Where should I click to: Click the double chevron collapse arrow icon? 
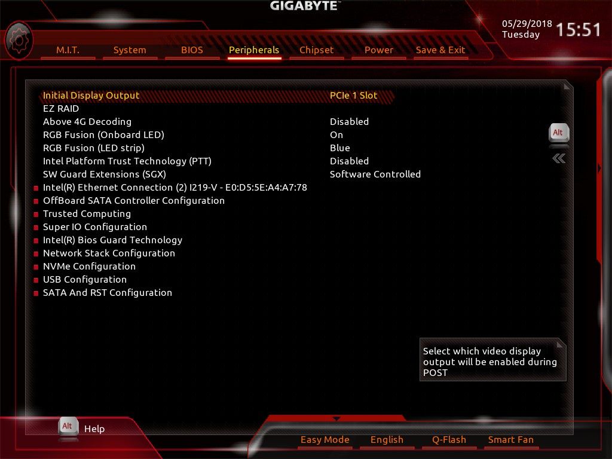(x=559, y=158)
